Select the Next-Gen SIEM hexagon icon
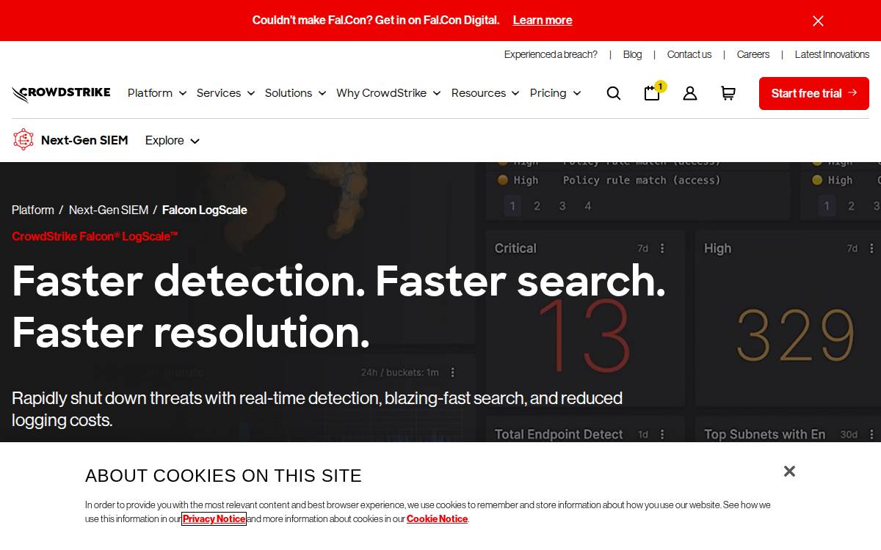881x550 pixels. pos(23,139)
